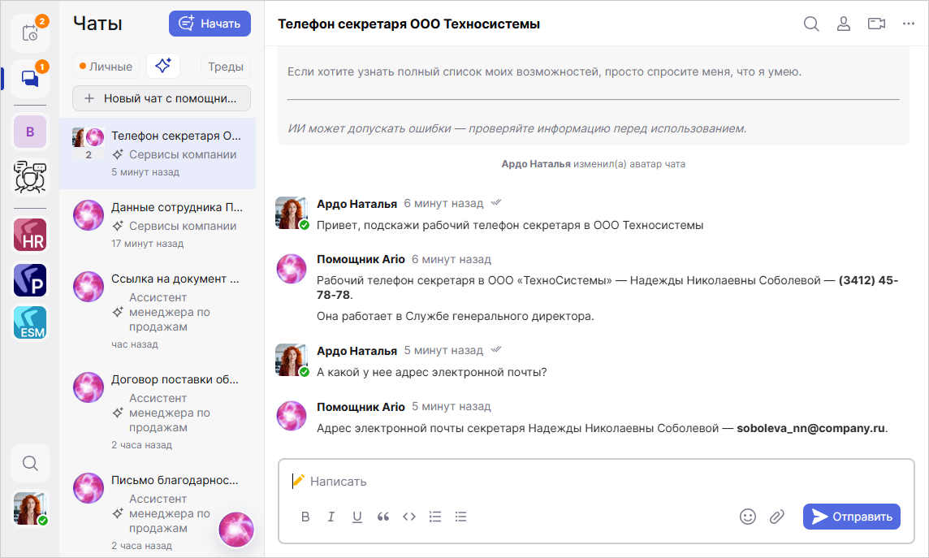Attach a file using the paperclip icon
This screenshot has height=558, width=929.
[x=777, y=517]
